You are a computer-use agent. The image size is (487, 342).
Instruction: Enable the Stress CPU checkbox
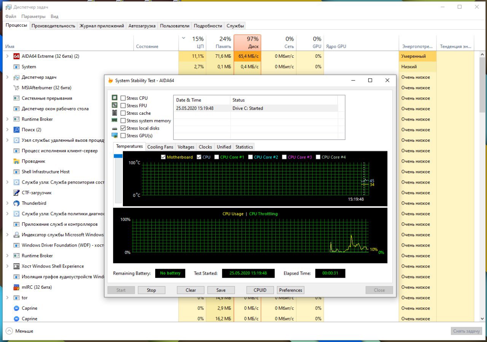[123, 98]
